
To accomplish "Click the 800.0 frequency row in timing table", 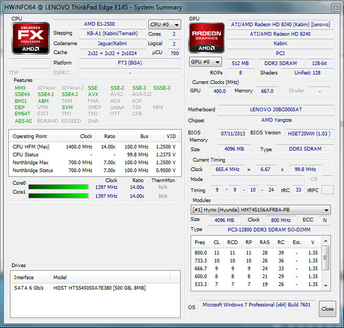I will [257, 253].
